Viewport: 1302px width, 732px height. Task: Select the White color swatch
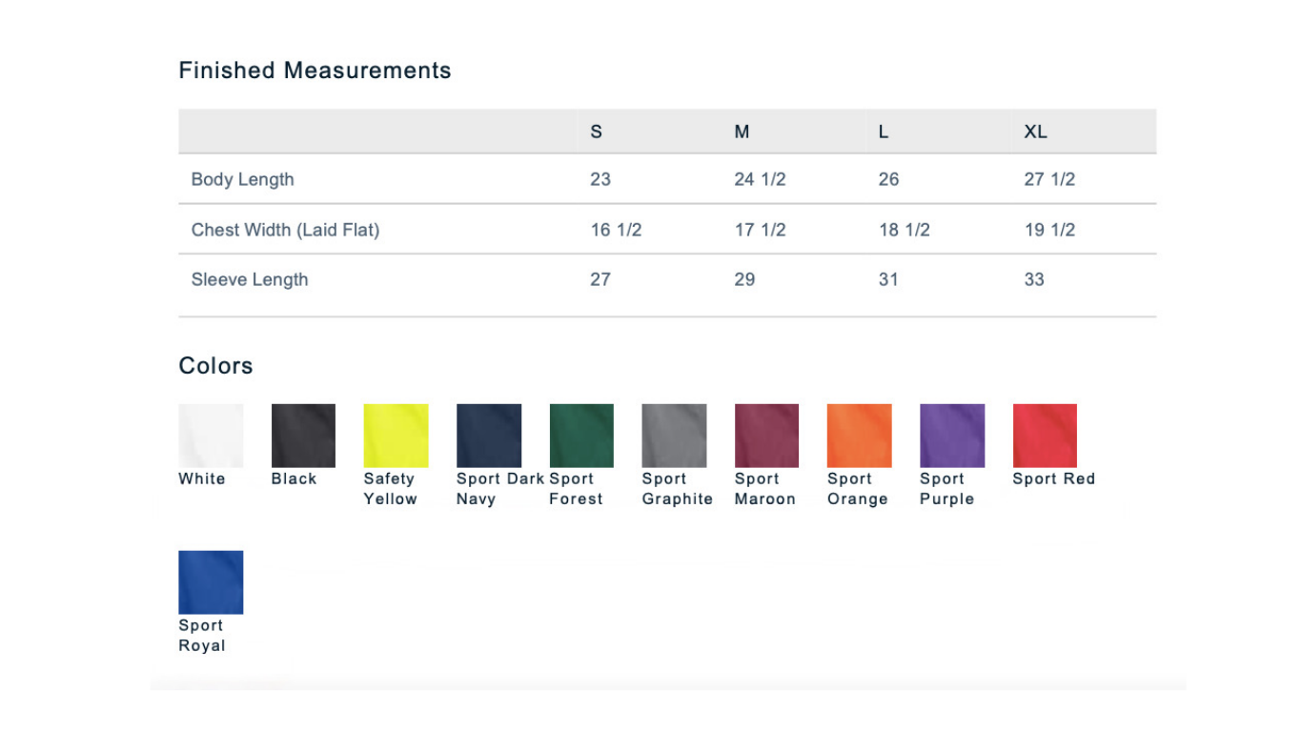pyautogui.click(x=211, y=436)
